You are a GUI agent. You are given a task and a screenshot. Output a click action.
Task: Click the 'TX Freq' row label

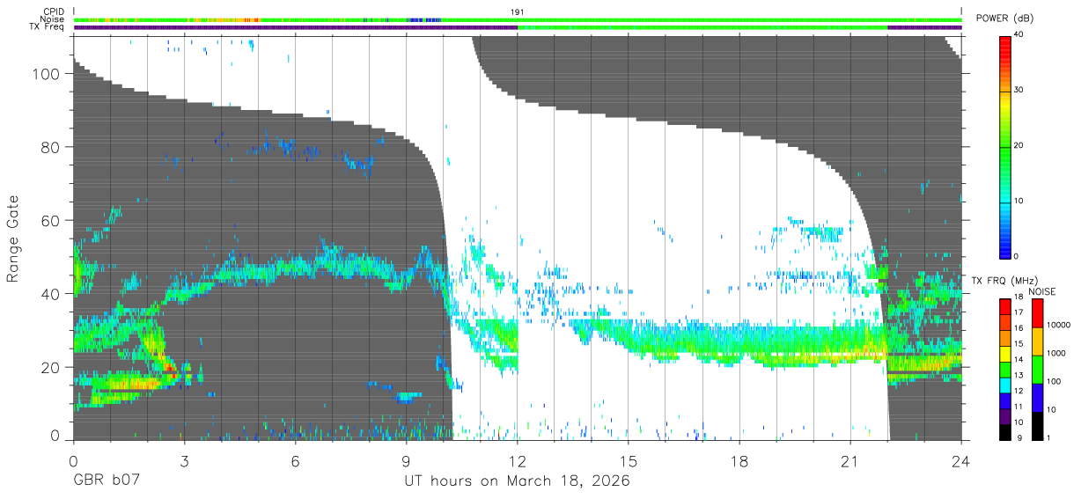[48, 27]
